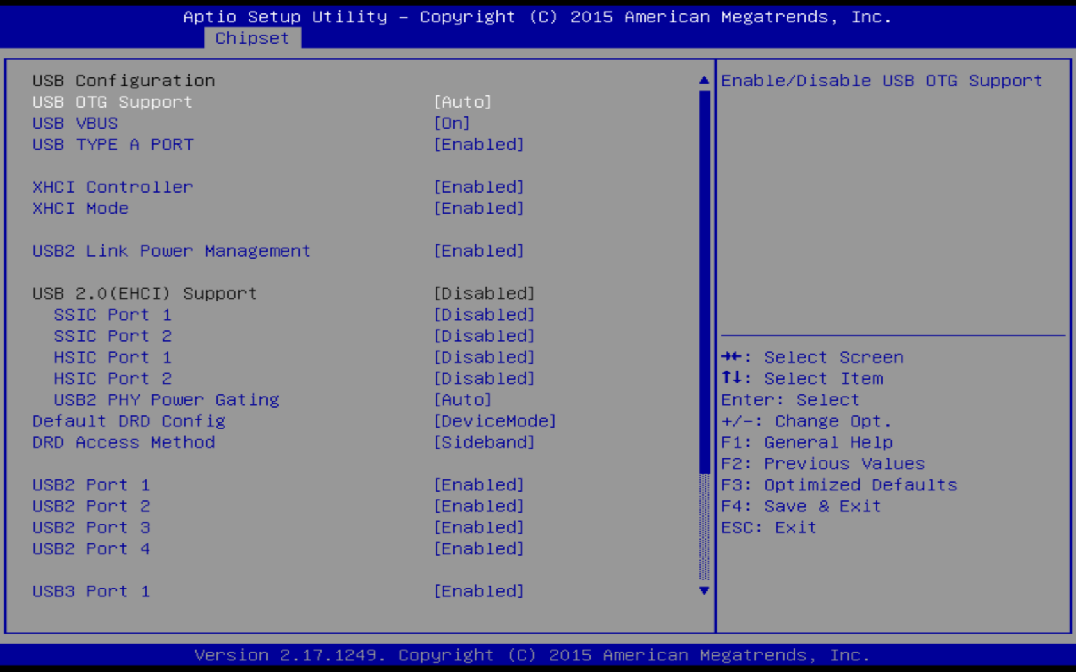Image resolution: width=1076 pixels, height=672 pixels.
Task: Select the USB2 PHY Power Gating label
Action: (x=167, y=400)
